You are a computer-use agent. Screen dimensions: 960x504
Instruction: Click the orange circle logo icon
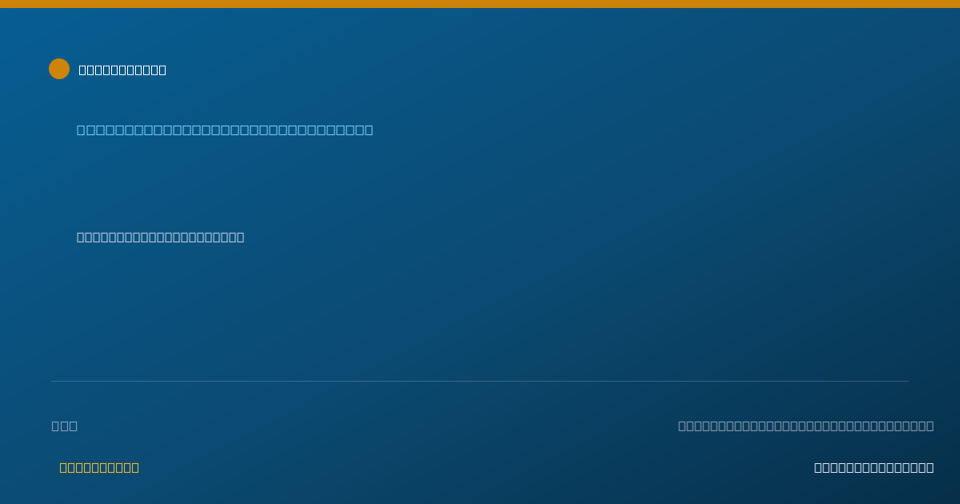[x=59, y=69]
